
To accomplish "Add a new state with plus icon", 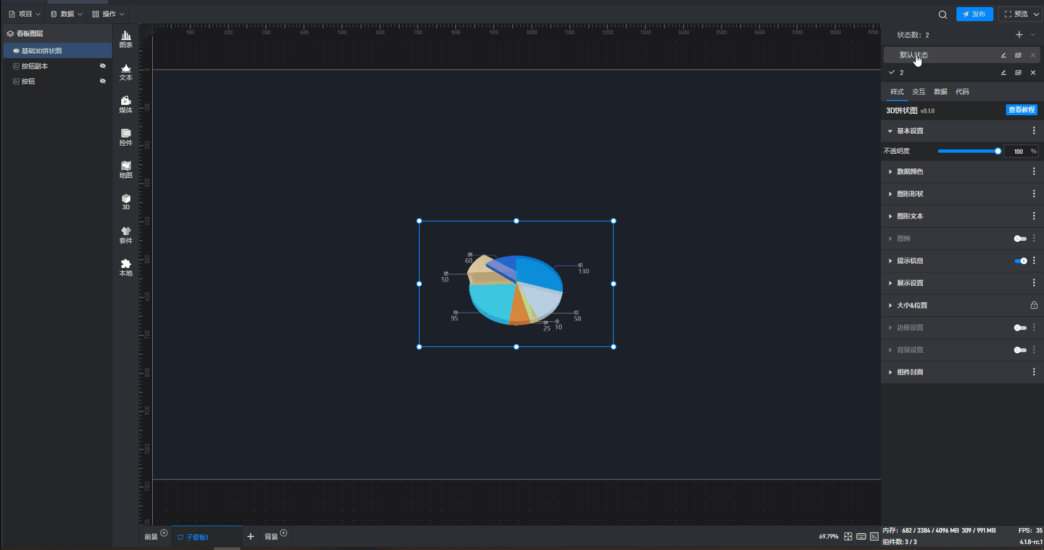I will point(1019,35).
